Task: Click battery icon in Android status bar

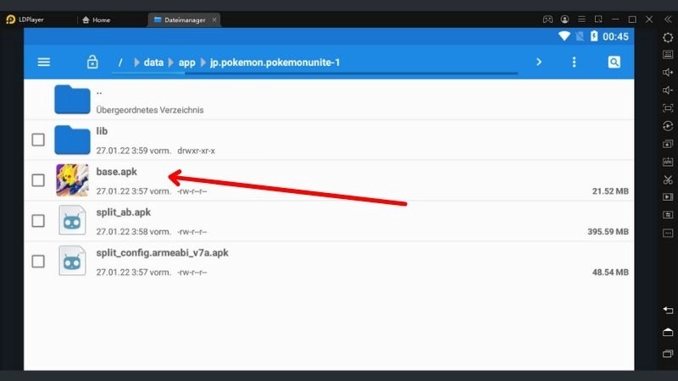Action: point(594,36)
